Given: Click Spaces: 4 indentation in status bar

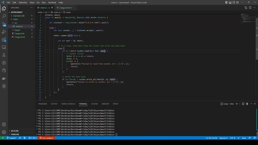Looking at the screenshot, I should click(x=223, y=138).
